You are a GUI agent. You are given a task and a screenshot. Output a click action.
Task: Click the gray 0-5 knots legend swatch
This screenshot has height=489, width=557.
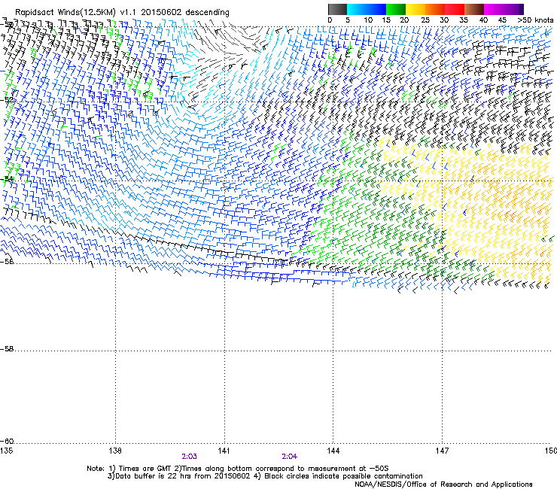[337, 9]
